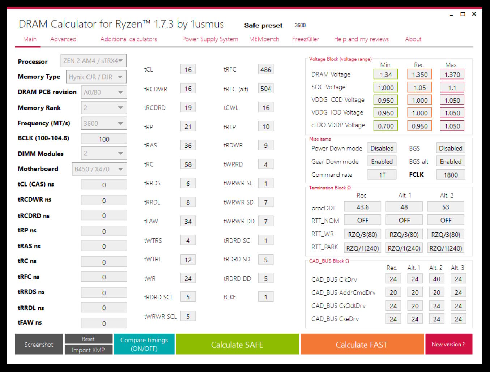Click the BGS alt Enabled value
The width and height of the screenshot is (490, 372).
[451, 161]
